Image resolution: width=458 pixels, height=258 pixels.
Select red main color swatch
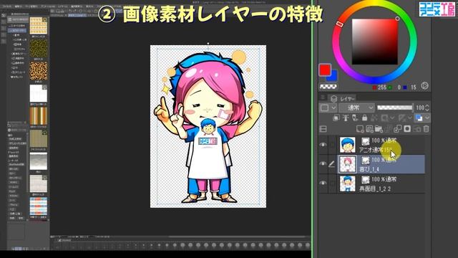coord(325,70)
